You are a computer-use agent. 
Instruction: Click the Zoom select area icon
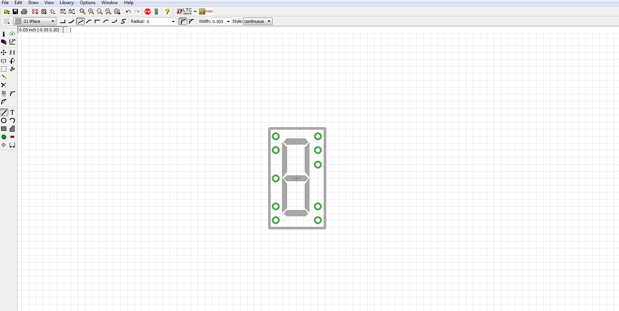point(117,12)
